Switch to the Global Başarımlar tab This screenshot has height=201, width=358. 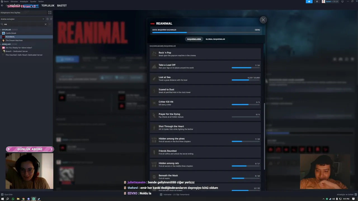[215, 39]
